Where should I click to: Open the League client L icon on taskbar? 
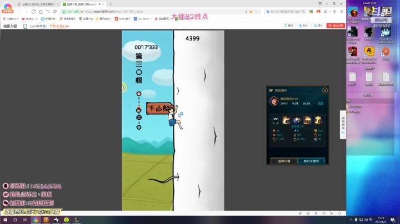pos(77,220)
